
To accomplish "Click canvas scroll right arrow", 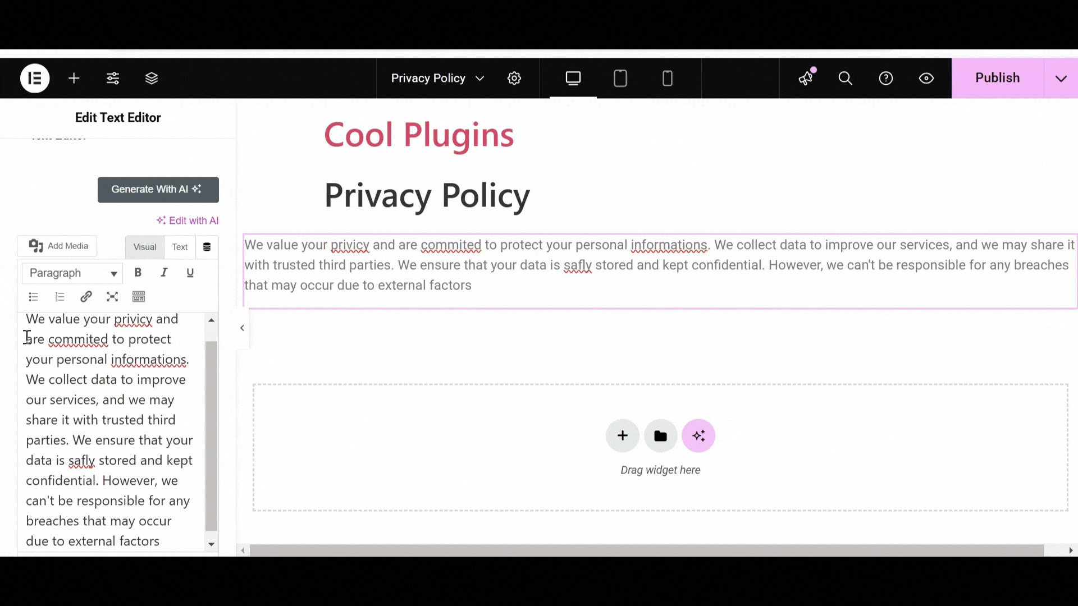I will (1071, 550).
